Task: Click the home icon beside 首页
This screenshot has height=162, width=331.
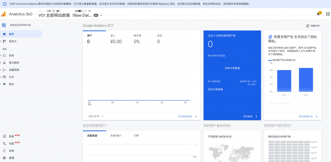Action: point(4,34)
